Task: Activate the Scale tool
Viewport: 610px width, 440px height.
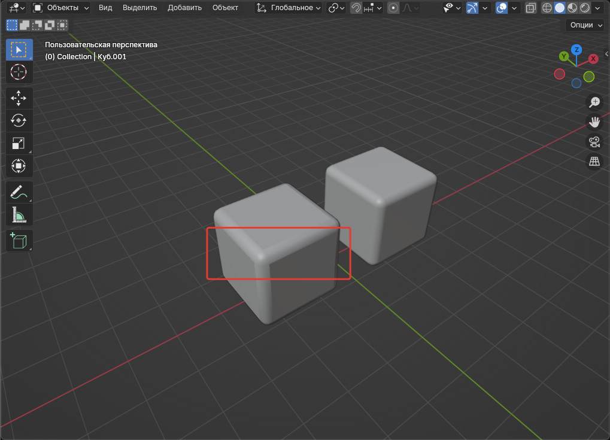Action: pos(19,143)
